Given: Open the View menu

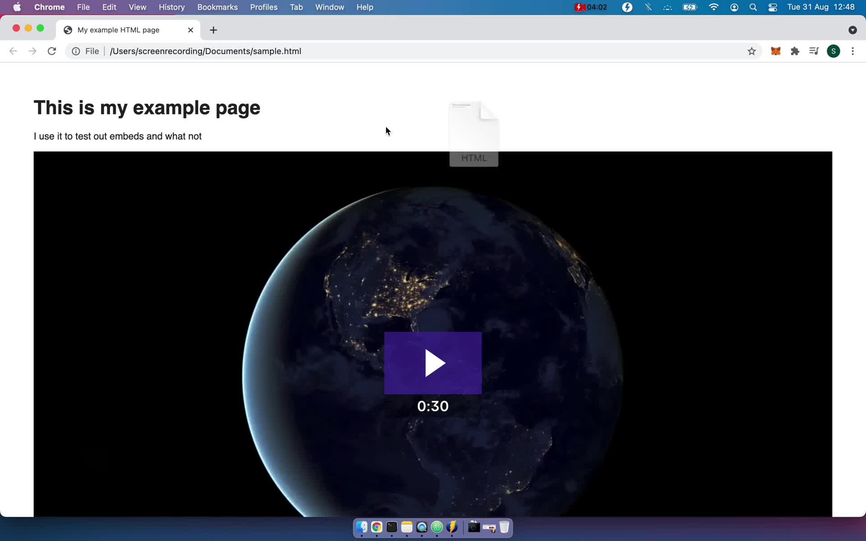Looking at the screenshot, I should pyautogui.click(x=138, y=7).
